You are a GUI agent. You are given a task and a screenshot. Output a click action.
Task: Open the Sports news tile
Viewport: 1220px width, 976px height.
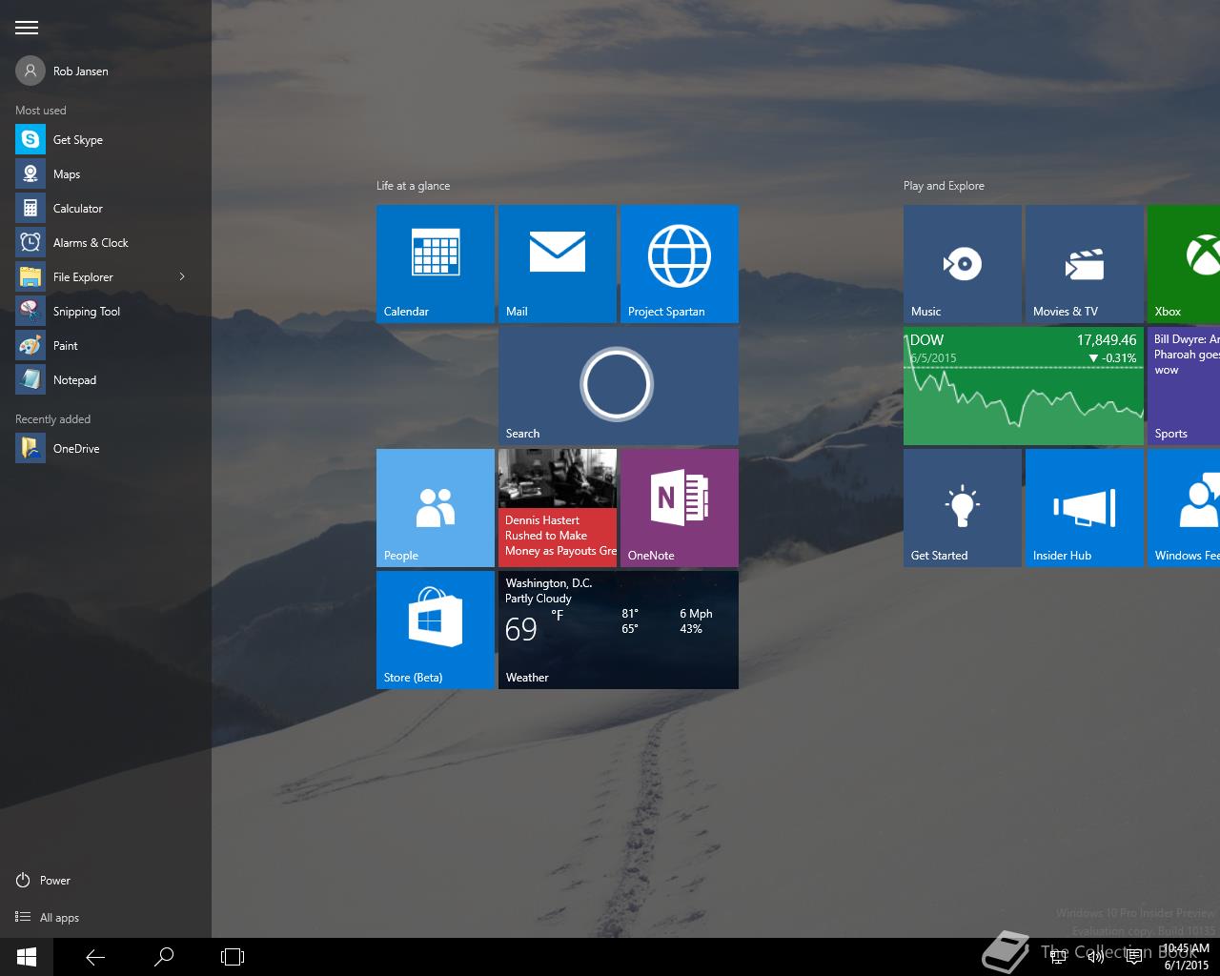[1184, 386]
